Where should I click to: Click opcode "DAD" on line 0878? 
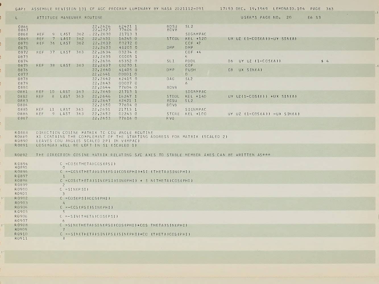[171, 79]
